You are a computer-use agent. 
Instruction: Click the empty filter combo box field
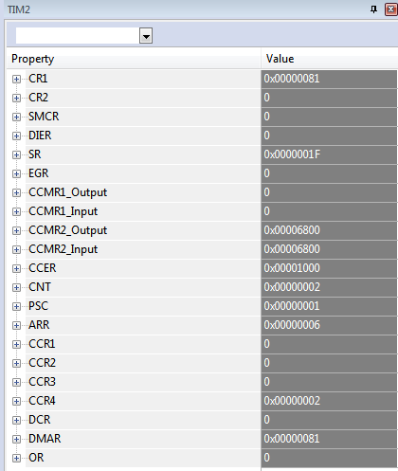tap(78, 35)
